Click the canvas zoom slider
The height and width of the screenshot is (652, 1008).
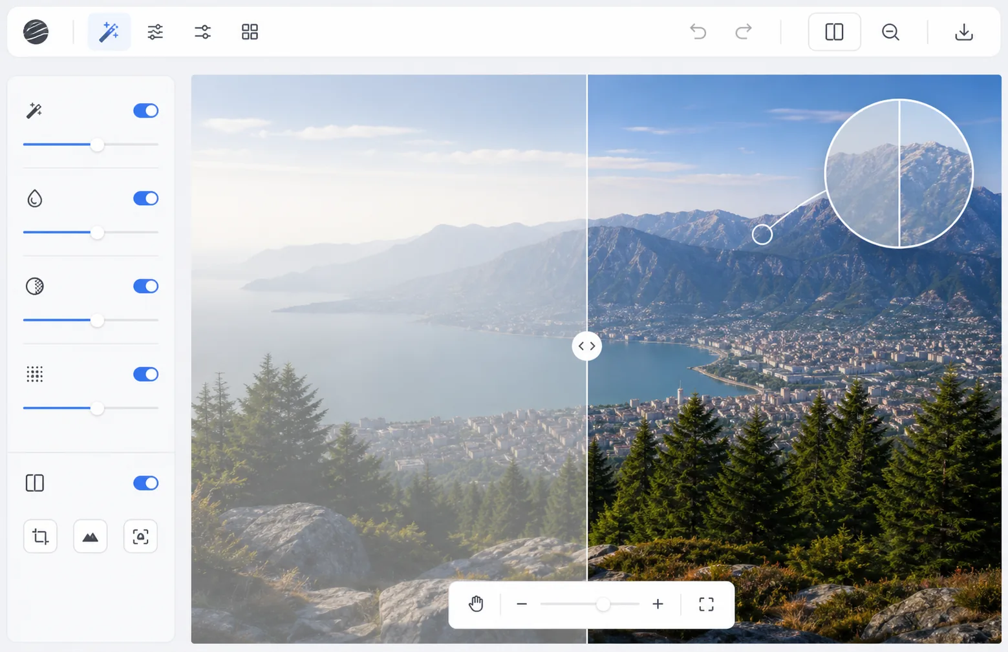point(590,604)
